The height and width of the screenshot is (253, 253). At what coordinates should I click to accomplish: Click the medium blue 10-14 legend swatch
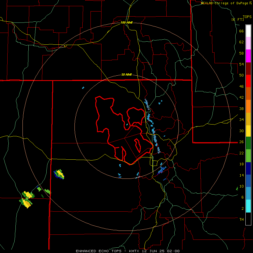(x=248, y=181)
